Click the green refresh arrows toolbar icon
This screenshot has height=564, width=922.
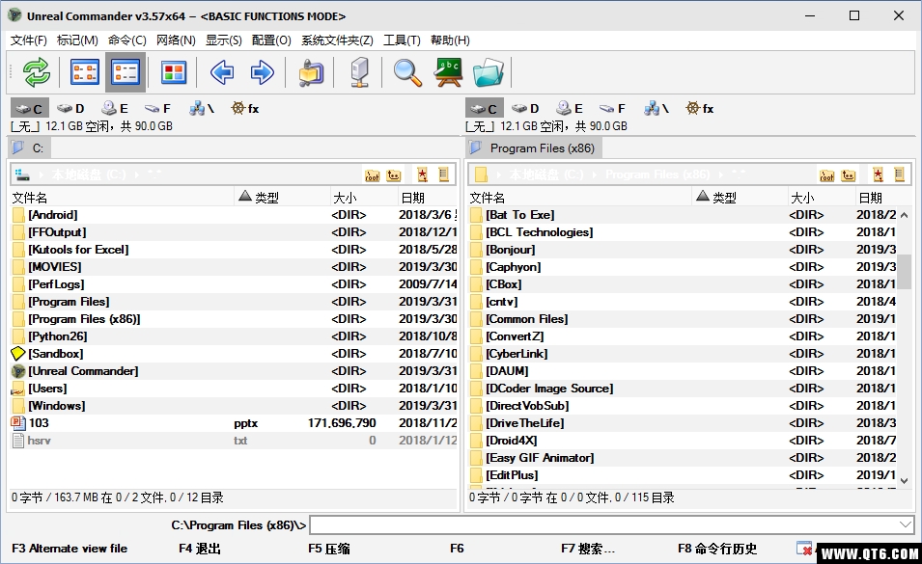(37, 72)
